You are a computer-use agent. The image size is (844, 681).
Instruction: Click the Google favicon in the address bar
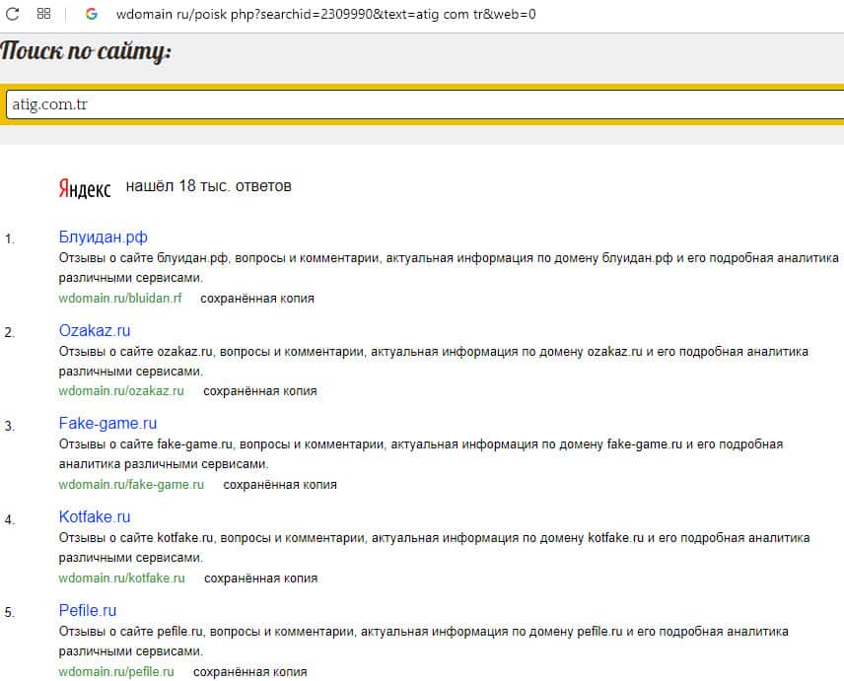pyautogui.click(x=92, y=14)
